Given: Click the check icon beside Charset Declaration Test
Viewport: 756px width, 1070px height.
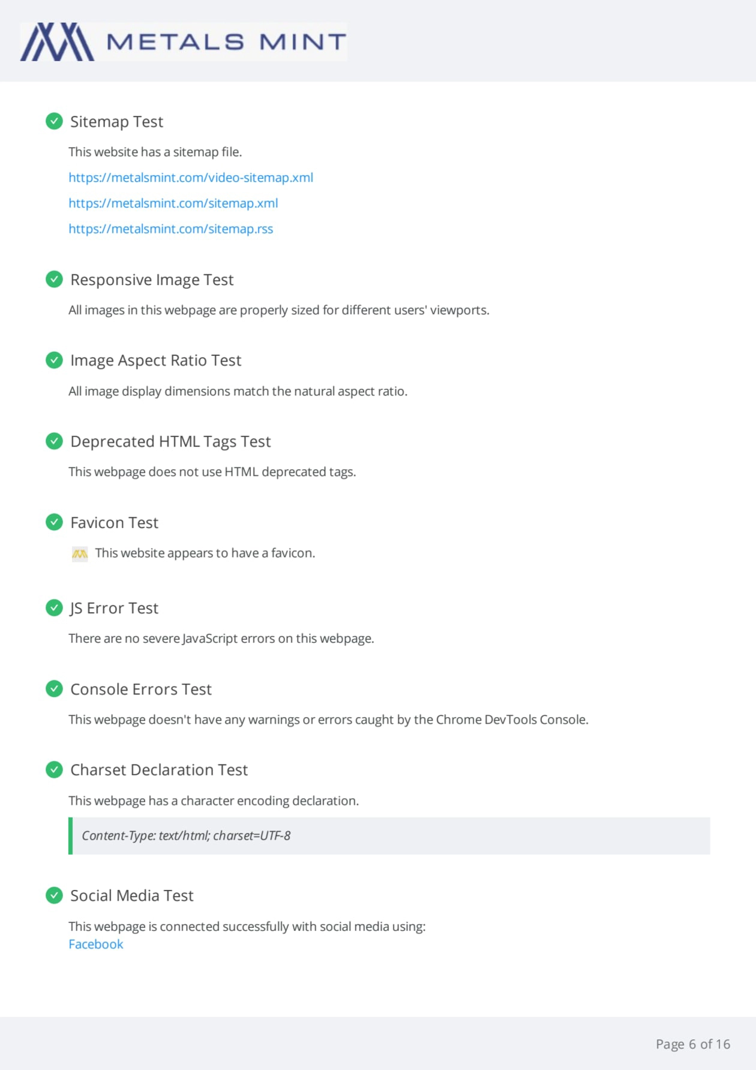Looking at the screenshot, I should click(54, 769).
